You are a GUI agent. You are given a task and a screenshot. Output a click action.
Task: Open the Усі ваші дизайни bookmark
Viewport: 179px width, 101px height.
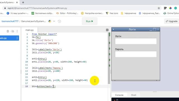pyautogui.click(x=18, y=13)
